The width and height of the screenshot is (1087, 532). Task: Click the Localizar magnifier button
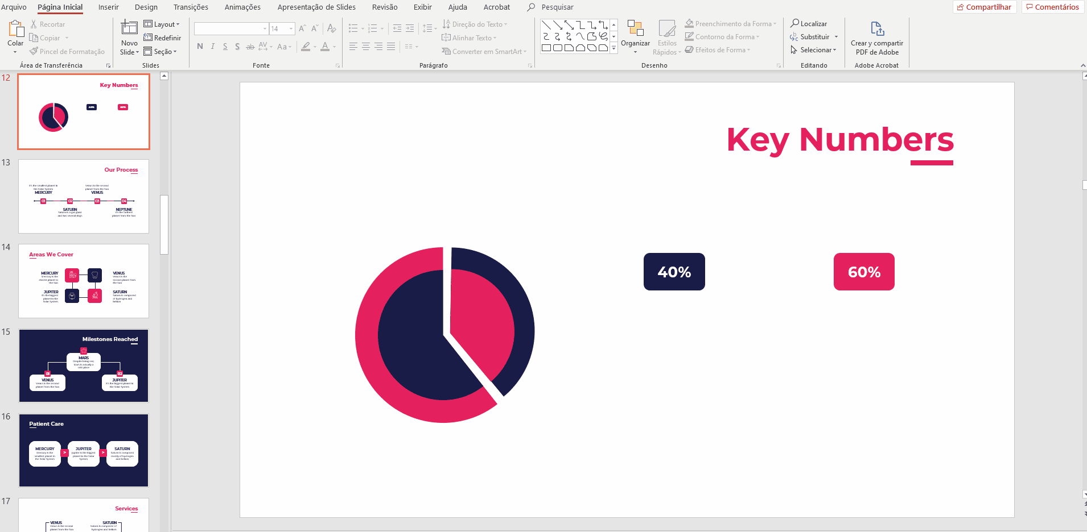coord(809,24)
